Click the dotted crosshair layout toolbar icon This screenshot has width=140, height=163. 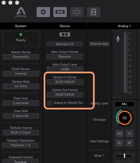[x=77, y=12]
